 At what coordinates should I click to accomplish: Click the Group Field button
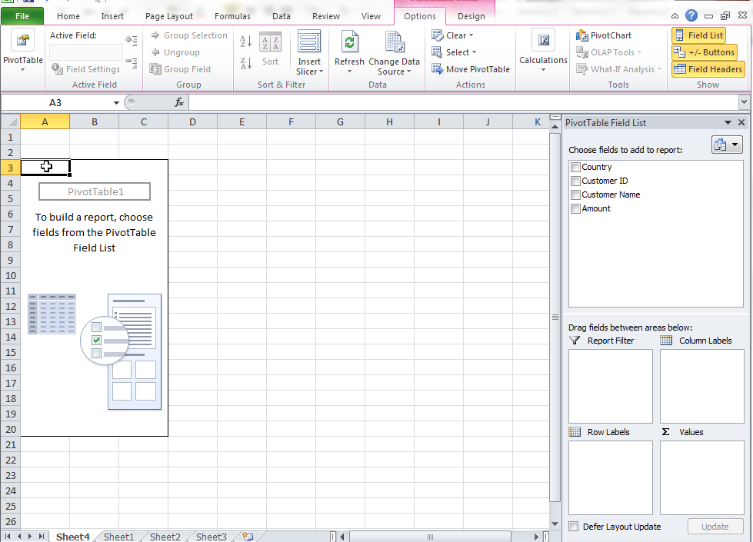180,68
